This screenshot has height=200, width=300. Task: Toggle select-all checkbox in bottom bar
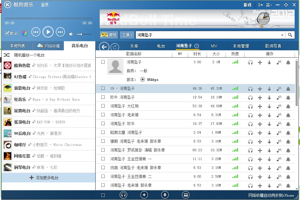(103, 195)
